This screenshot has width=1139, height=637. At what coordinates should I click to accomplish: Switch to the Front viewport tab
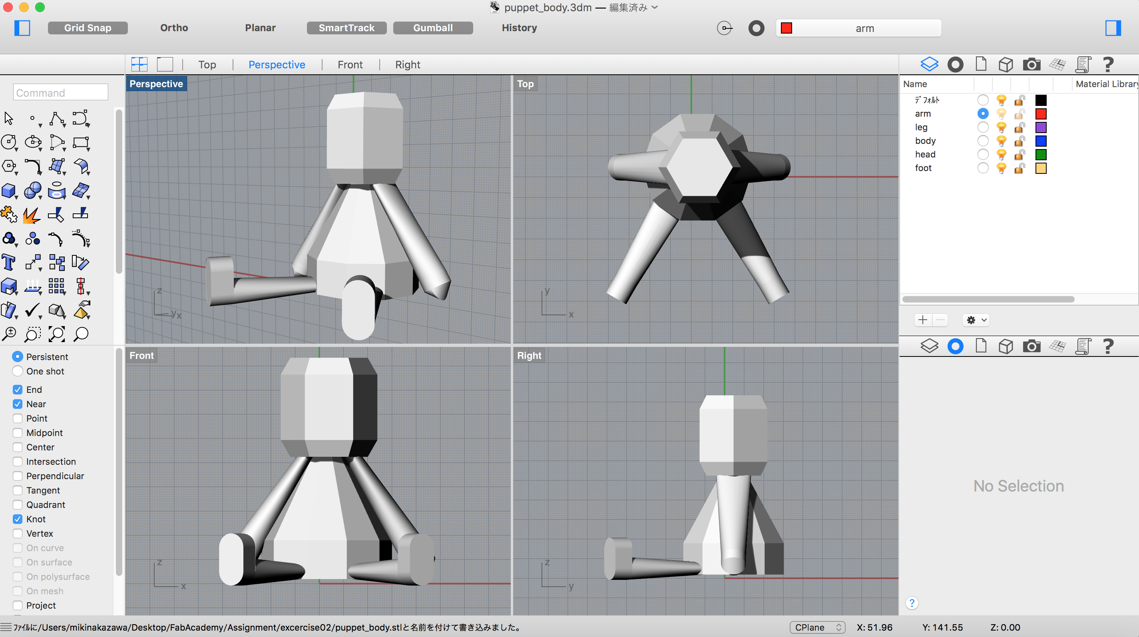pyautogui.click(x=350, y=65)
